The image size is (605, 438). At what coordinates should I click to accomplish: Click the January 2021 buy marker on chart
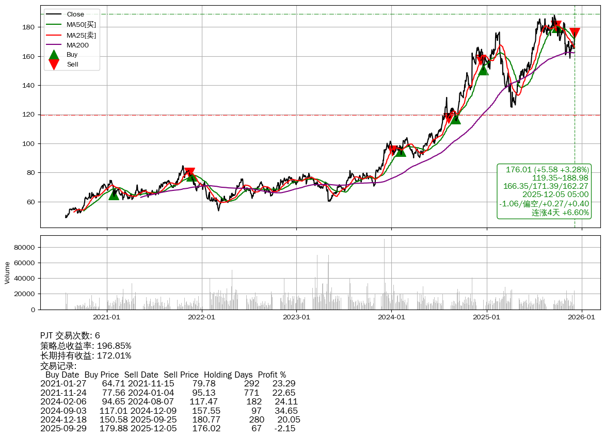point(114,194)
